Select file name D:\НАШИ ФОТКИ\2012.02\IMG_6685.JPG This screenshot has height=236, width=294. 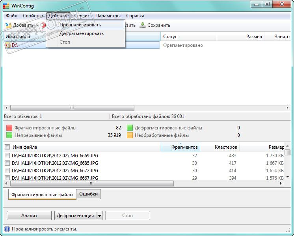pos(55,163)
